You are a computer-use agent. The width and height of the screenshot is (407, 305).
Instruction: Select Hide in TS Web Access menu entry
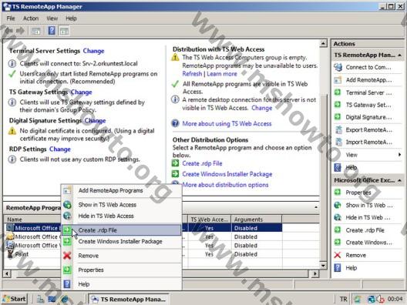[122, 216]
